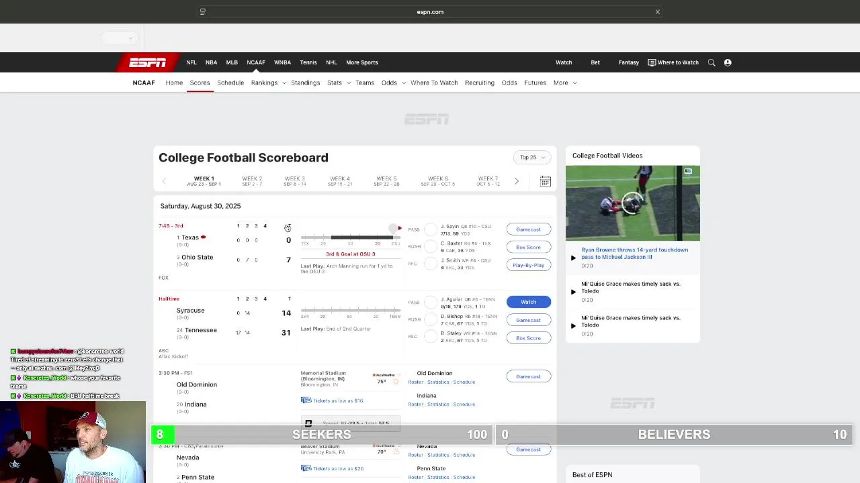Open Box Score for Syracuse vs Tennessee

[x=528, y=338]
